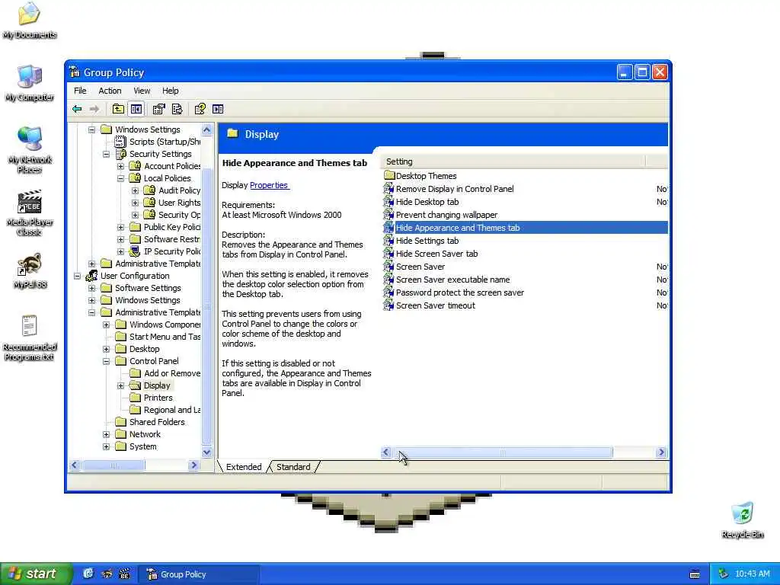Screen dimensions: 780x585
Task: Click the Back arrow toolbar icon
Action: (x=77, y=109)
